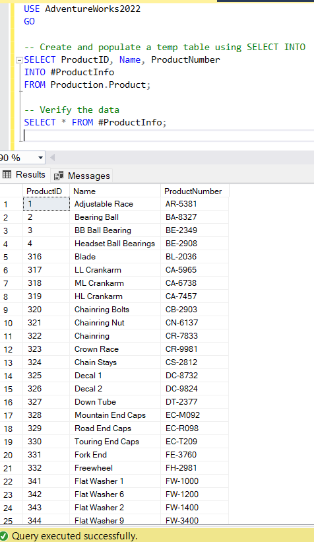Select the ProductID column header
The width and height of the screenshot is (314, 542).
pyautogui.click(x=46, y=191)
